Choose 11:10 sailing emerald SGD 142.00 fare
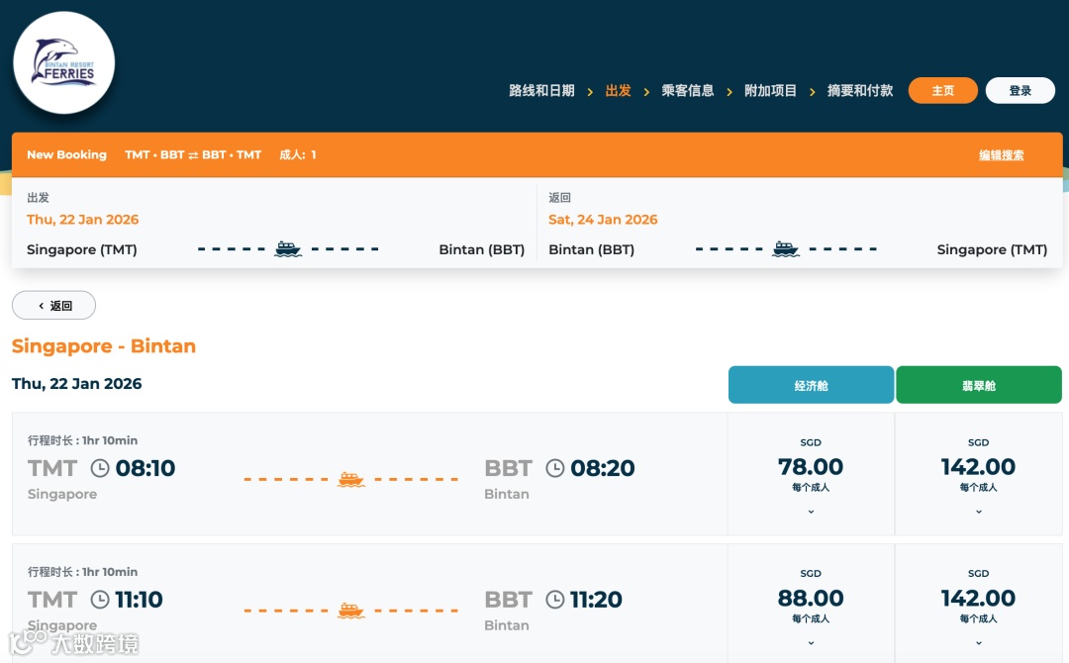1069x663 pixels. (978, 604)
